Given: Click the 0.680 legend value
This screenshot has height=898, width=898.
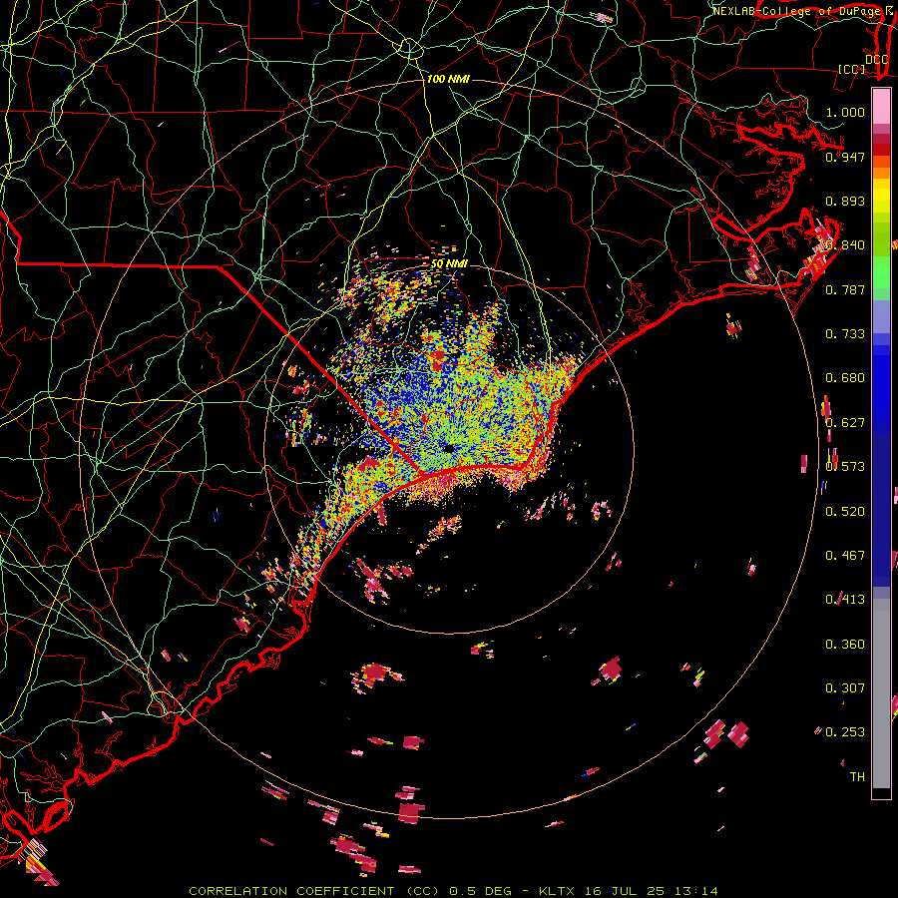Looking at the screenshot, I should click(845, 378).
